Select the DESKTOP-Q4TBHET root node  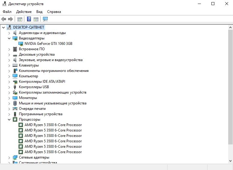pyautogui.click(x=29, y=27)
